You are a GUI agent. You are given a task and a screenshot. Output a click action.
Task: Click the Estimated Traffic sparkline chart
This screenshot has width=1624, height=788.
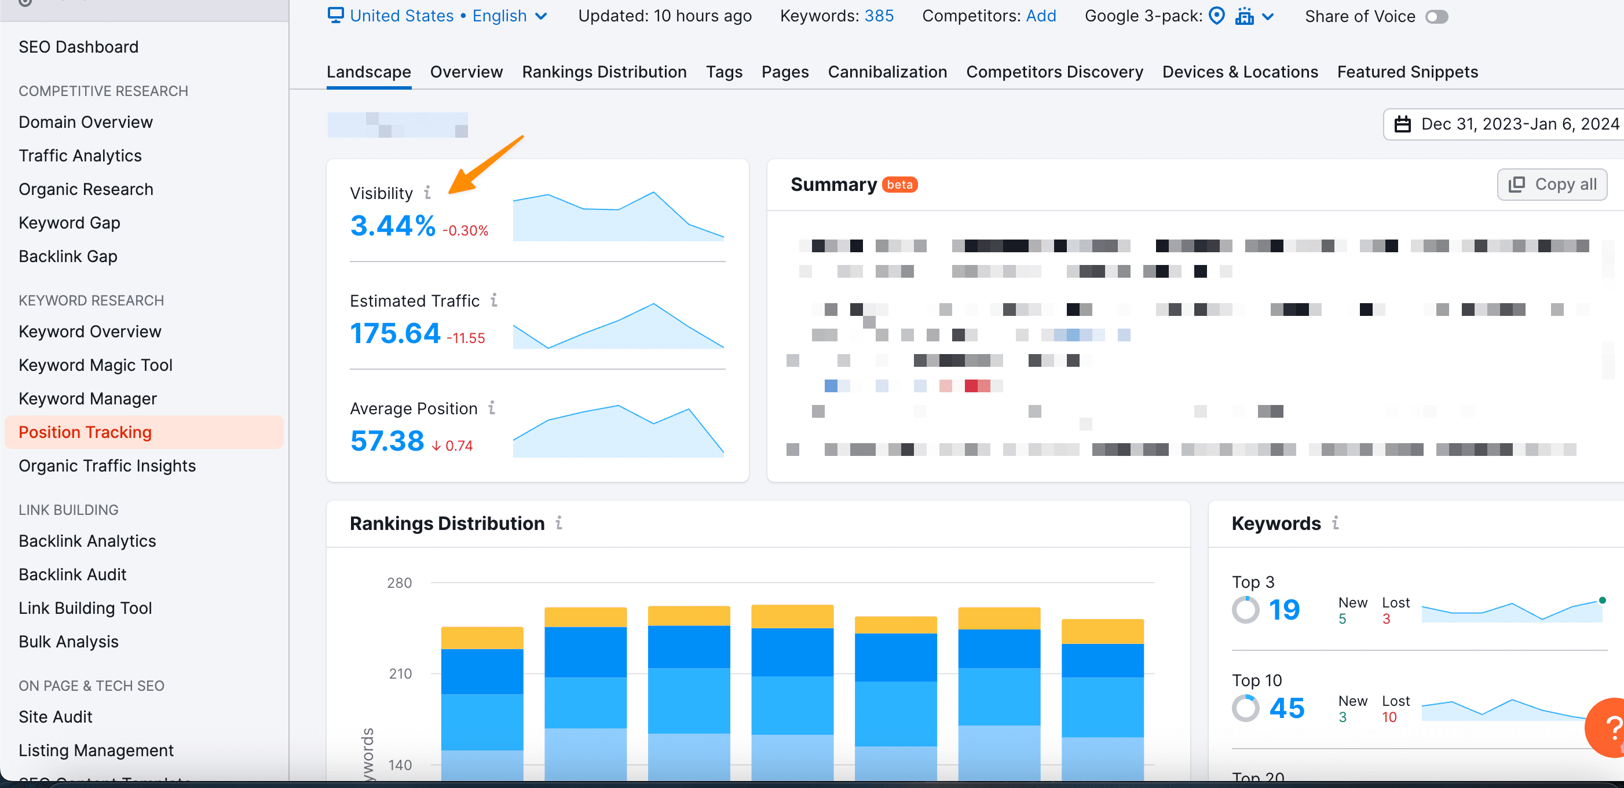coord(618,325)
